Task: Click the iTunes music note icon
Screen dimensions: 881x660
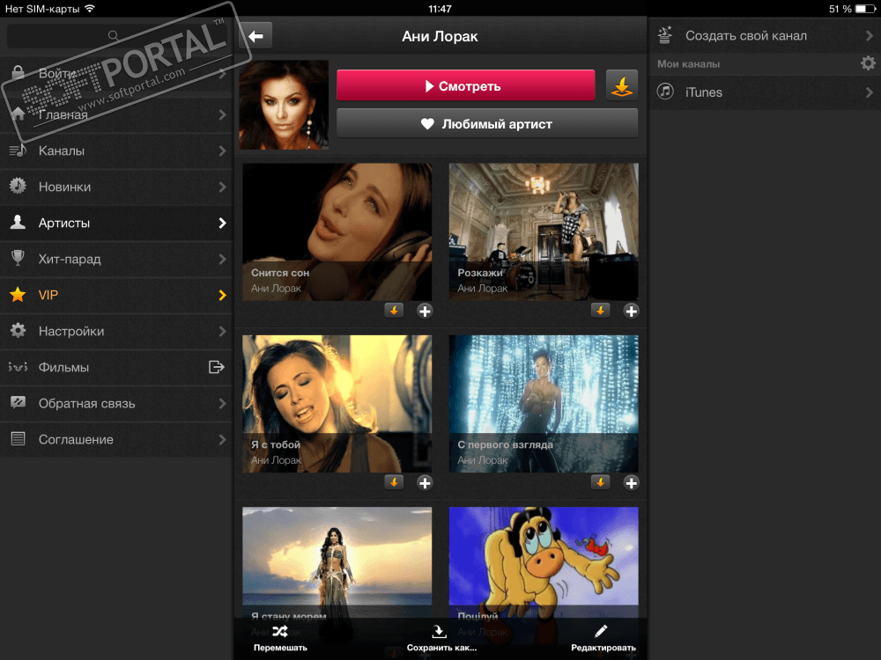Action: coord(666,92)
